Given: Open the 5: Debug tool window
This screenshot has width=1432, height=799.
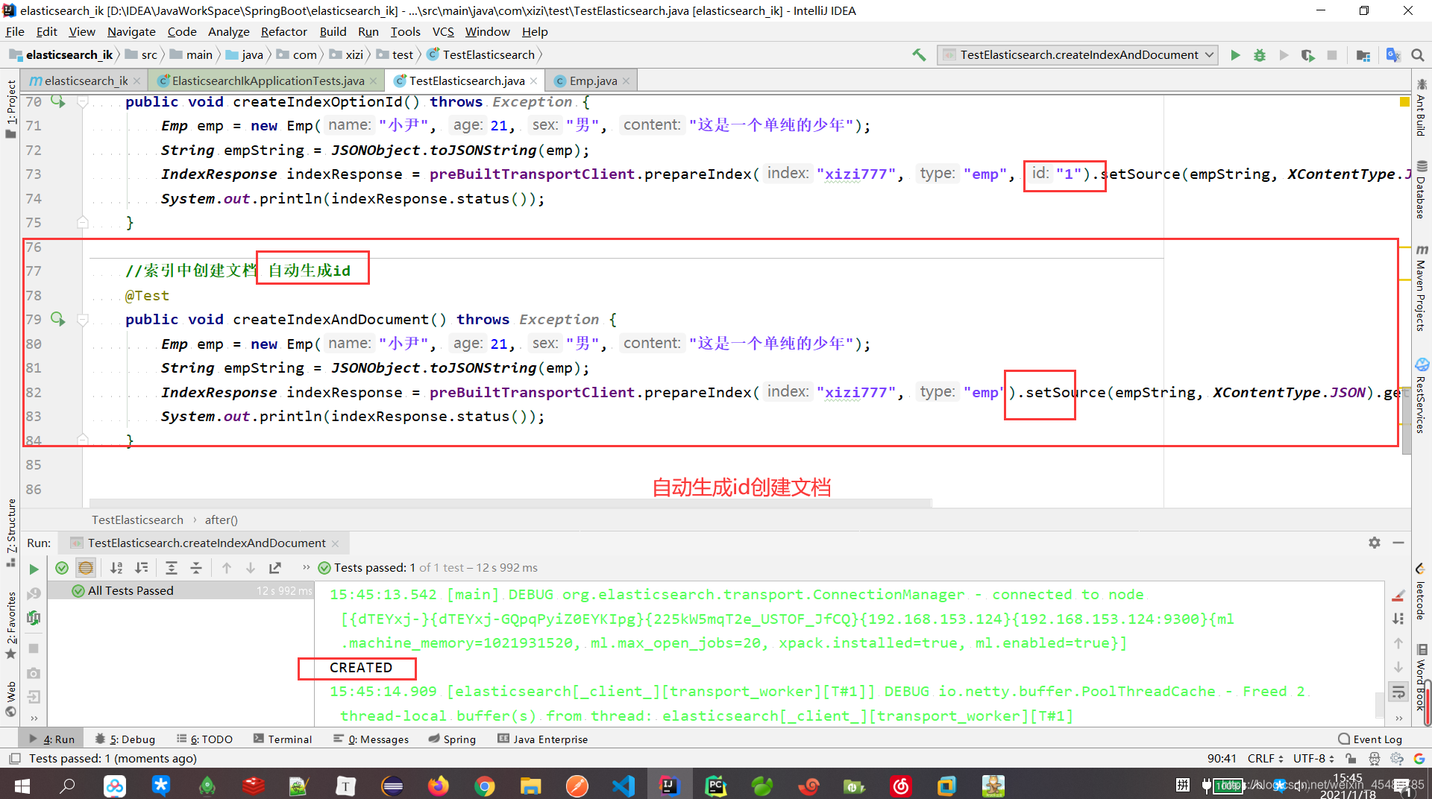Looking at the screenshot, I should click(x=125, y=739).
